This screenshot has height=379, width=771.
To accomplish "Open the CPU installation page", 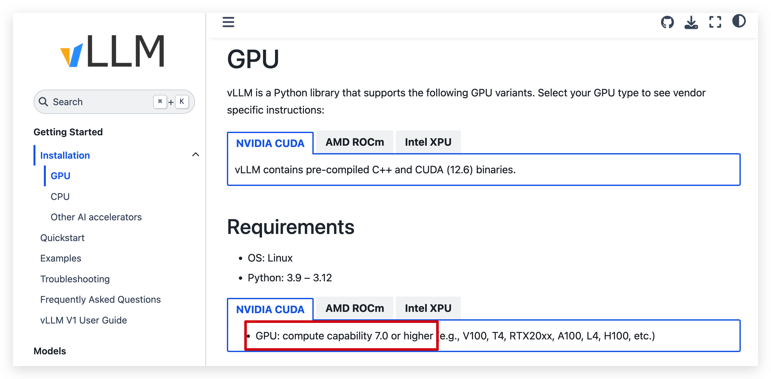I will (x=60, y=196).
